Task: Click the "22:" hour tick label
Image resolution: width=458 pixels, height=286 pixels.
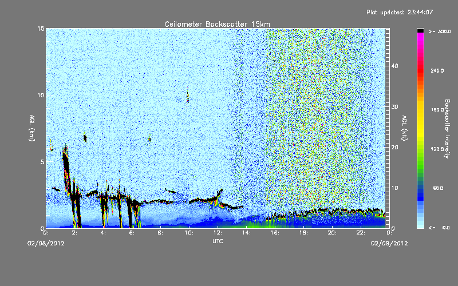Action: pos(361,233)
